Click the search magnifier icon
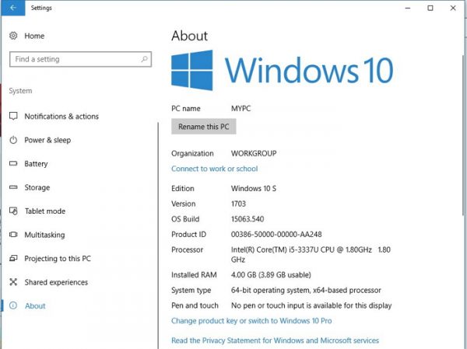This screenshot has height=349, width=467. (x=145, y=59)
